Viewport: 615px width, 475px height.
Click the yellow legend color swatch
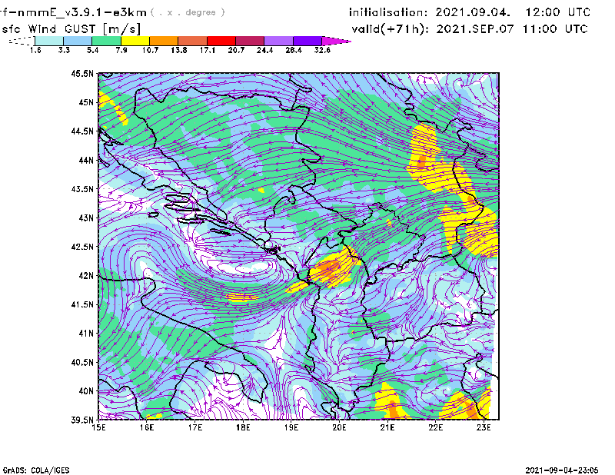[x=135, y=41]
